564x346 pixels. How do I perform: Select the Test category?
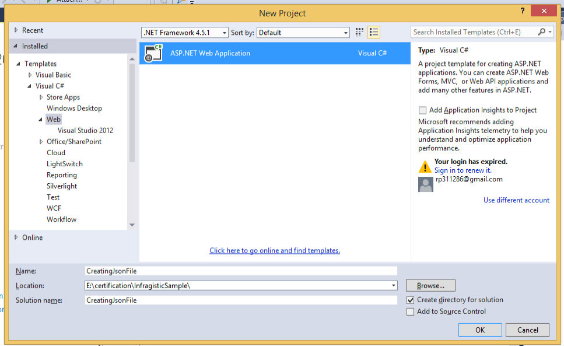click(x=53, y=197)
